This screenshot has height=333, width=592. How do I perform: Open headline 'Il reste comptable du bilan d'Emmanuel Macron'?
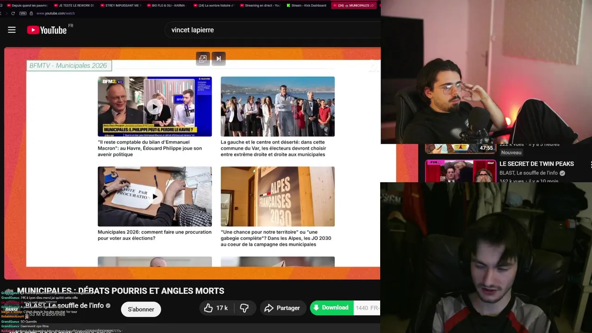tap(150, 148)
